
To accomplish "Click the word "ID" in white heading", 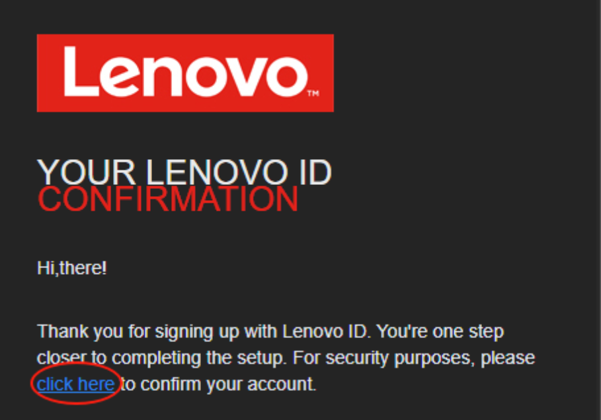I will click(315, 172).
